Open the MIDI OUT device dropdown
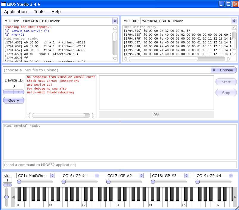This screenshot has width=239, height=210. 234,21
